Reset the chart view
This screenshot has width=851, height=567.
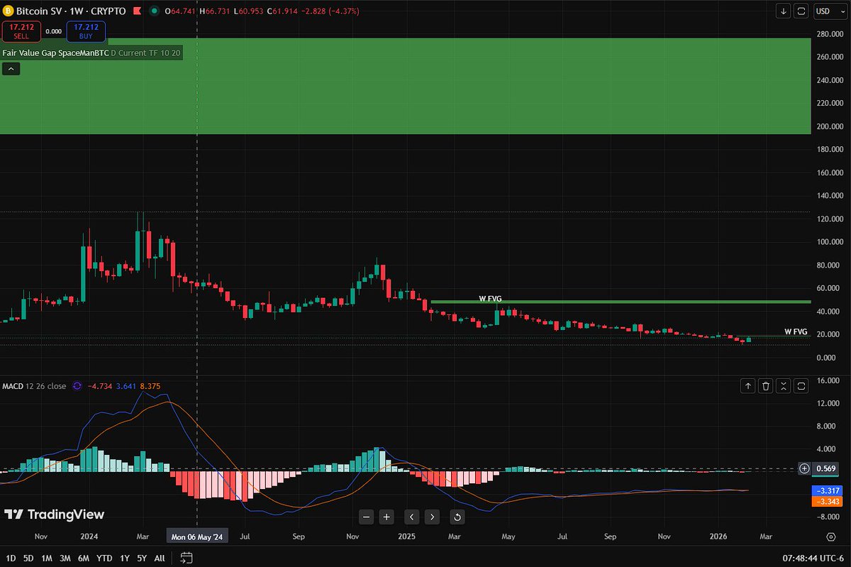457,517
